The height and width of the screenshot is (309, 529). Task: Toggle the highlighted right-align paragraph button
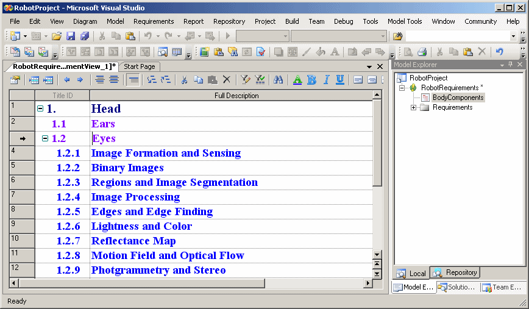tap(133, 80)
